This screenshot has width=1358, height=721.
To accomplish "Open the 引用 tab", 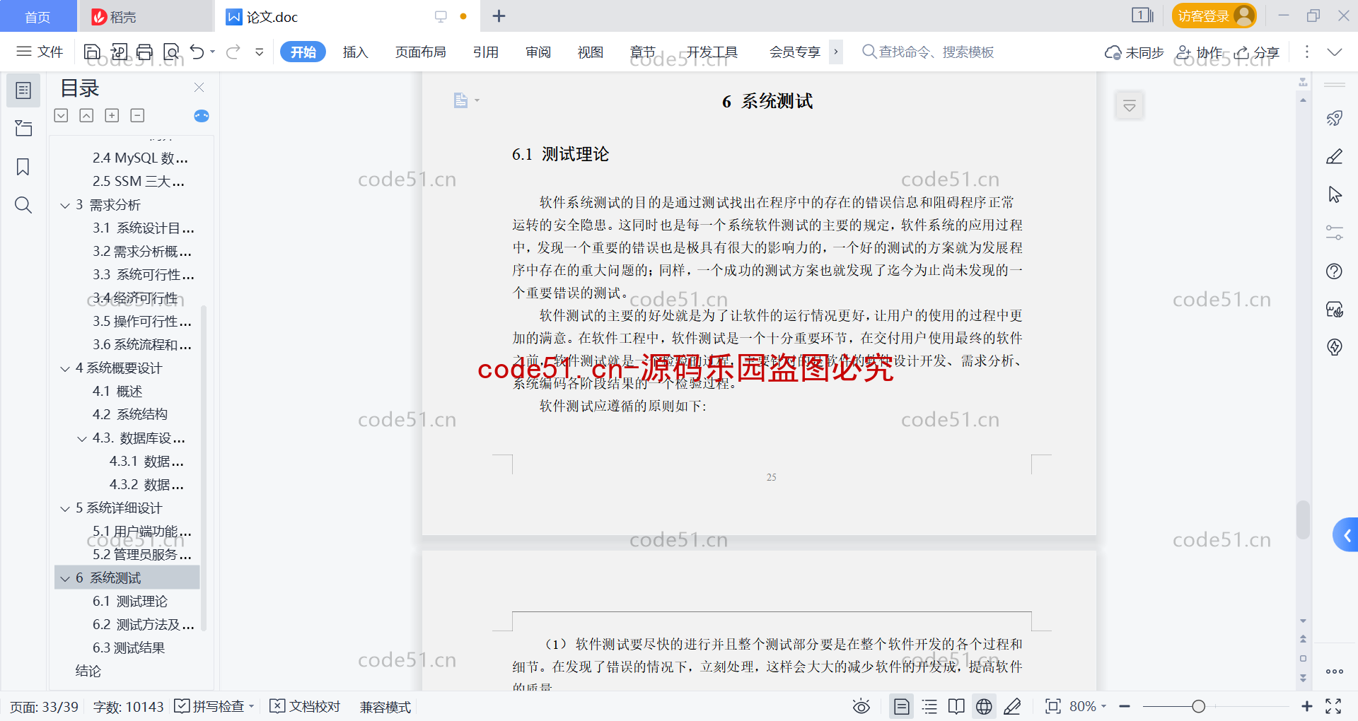I will coord(486,52).
